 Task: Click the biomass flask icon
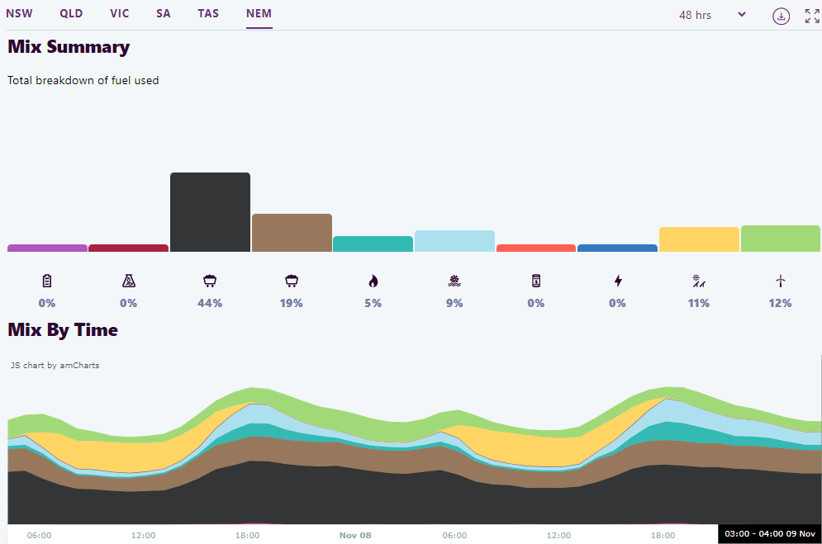coord(128,281)
